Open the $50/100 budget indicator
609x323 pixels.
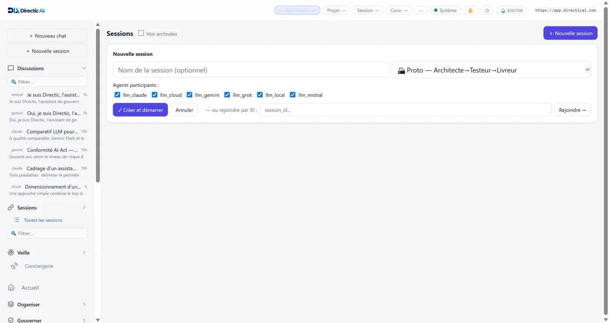512,10
